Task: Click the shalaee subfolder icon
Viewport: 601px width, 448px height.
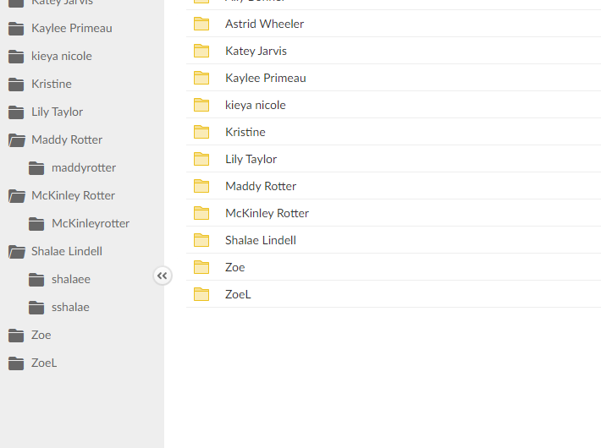Action: [x=36, y=280]
